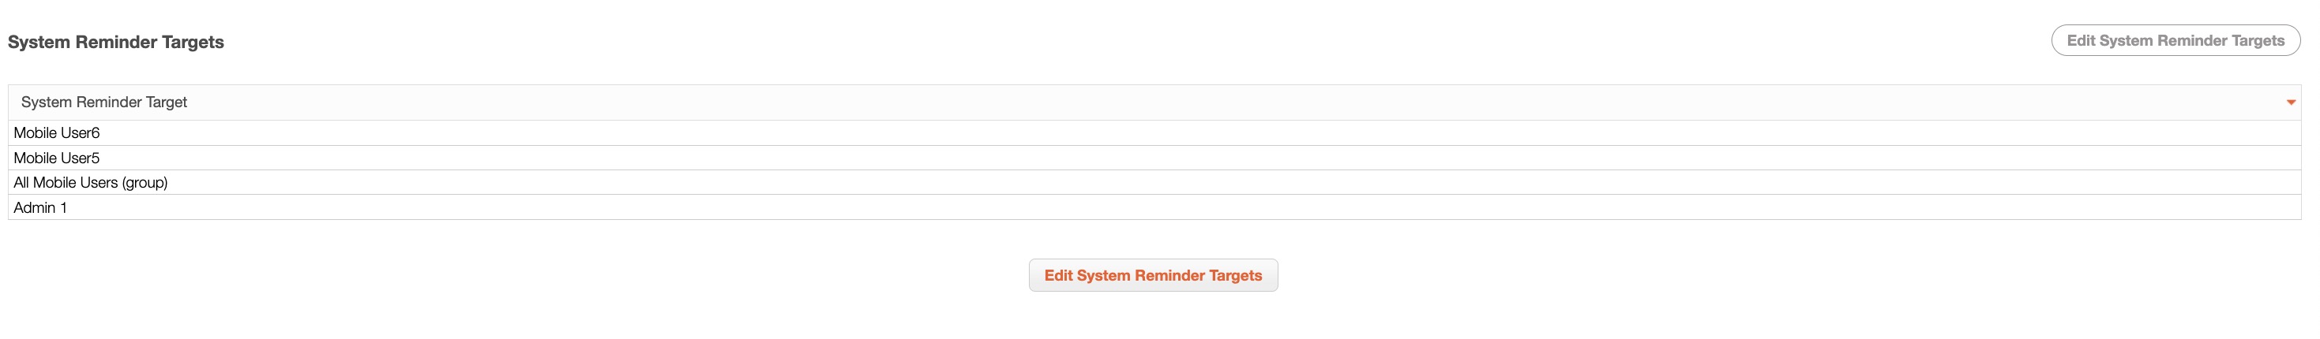Screen dimensions: 2320x339
Task: Click the System Reminder Target header label
Action: click(x=103, y=102)
